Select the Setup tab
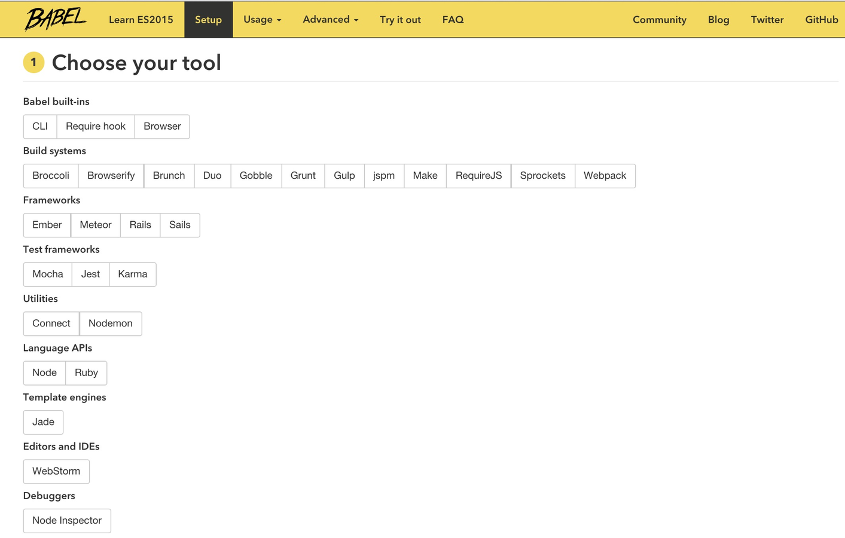This screenshot has height=538, width=845. point(208,20)
